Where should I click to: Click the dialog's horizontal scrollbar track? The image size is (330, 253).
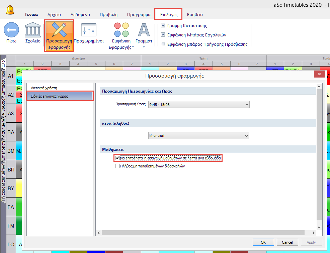click(205, 233)
